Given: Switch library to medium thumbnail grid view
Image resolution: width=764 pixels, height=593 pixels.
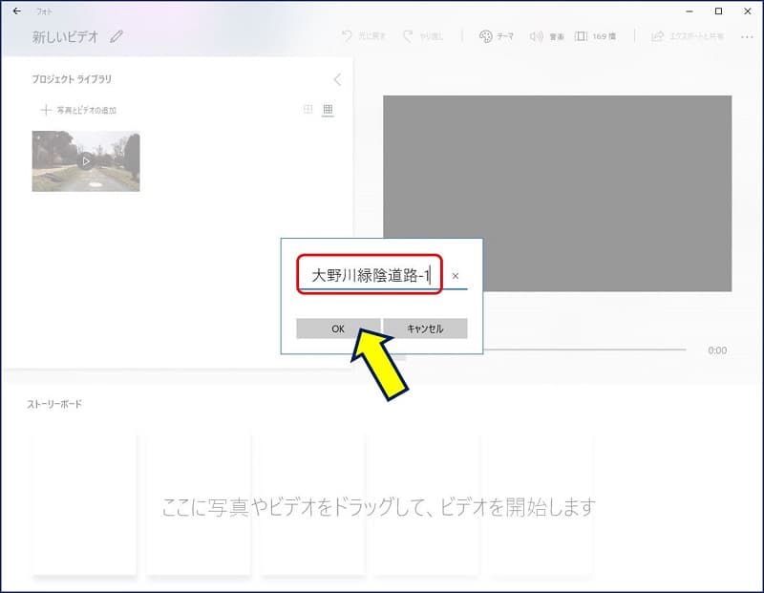Looking at the screenshot, I should point(308,110).
